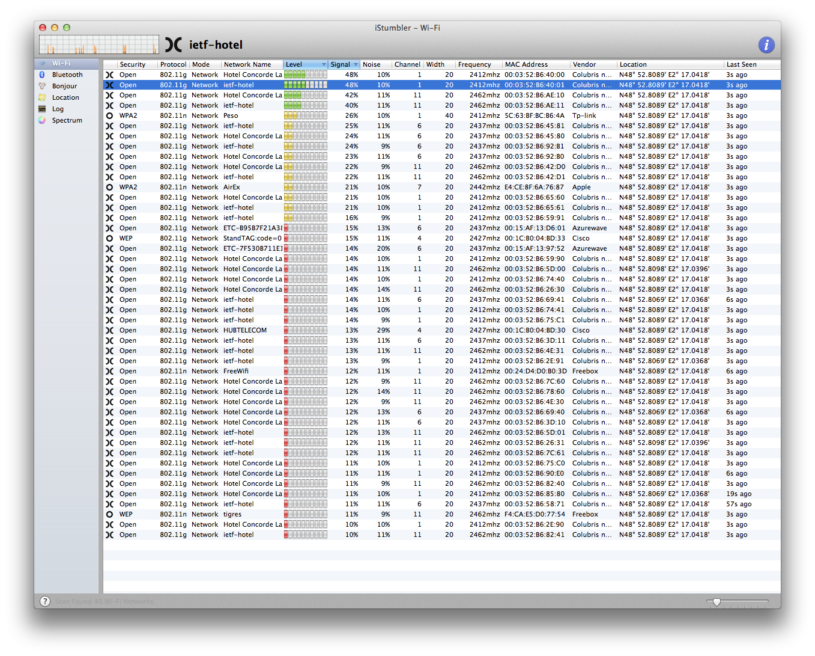Select the StandTAG:code=0 network row

[x=442, y=238]
